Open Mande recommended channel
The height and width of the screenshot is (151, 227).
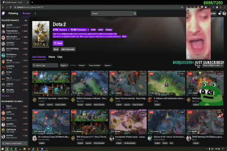click(x=14, y=119)
